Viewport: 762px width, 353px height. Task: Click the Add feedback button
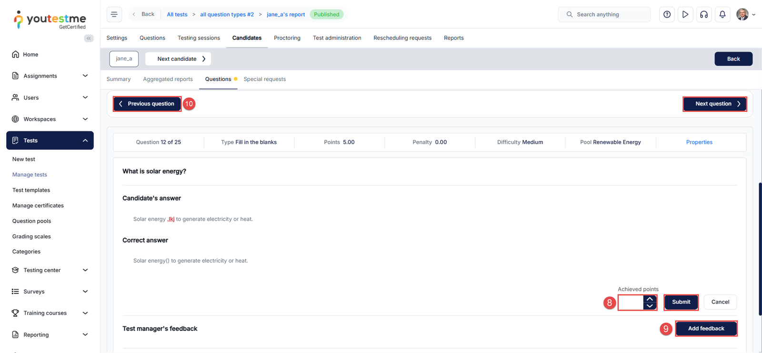pyautogui.click(x=706, y=329)
